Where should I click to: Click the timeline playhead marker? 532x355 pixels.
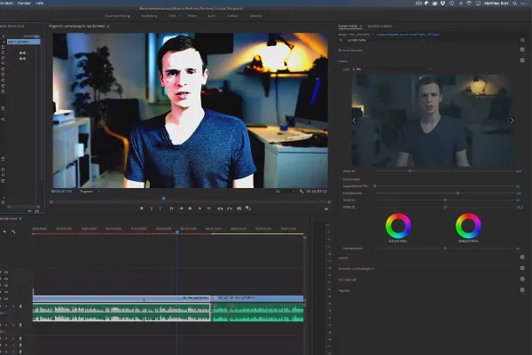click(177, 232)
